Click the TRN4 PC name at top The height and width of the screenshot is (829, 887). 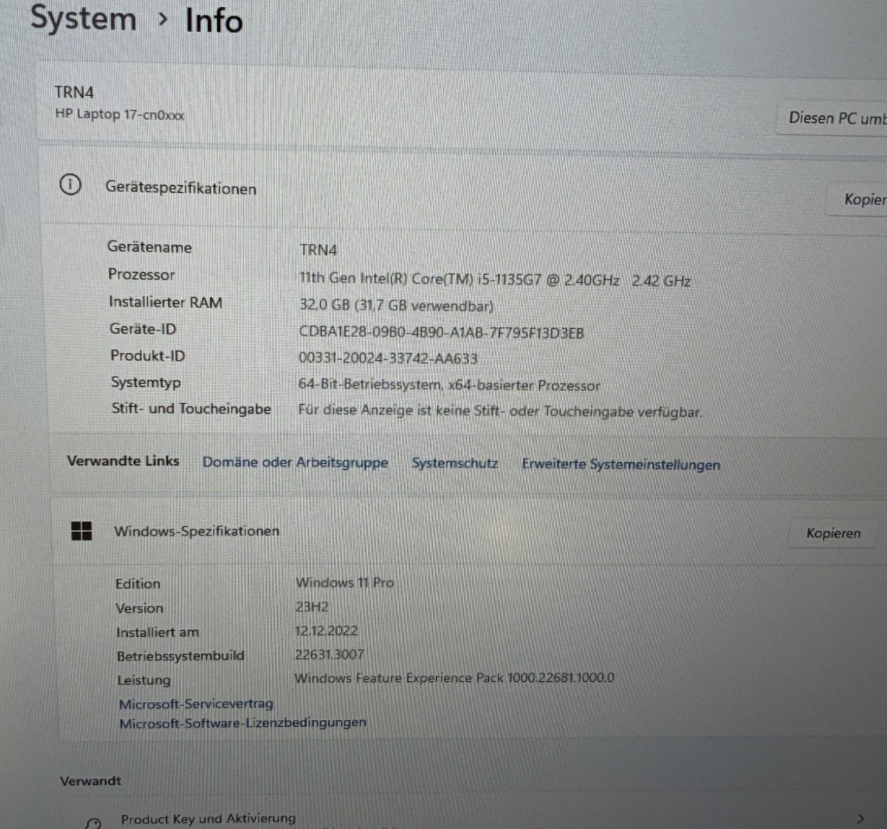point(74,92)
